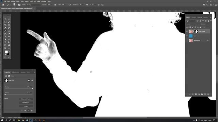Click the Invert button
This screenshot has width=218, height=122.
click(26, 106)
